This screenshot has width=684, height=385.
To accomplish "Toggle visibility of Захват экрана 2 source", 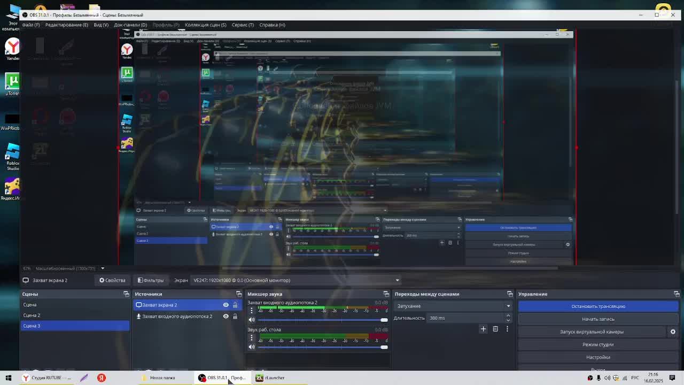I will coord(226,305).
